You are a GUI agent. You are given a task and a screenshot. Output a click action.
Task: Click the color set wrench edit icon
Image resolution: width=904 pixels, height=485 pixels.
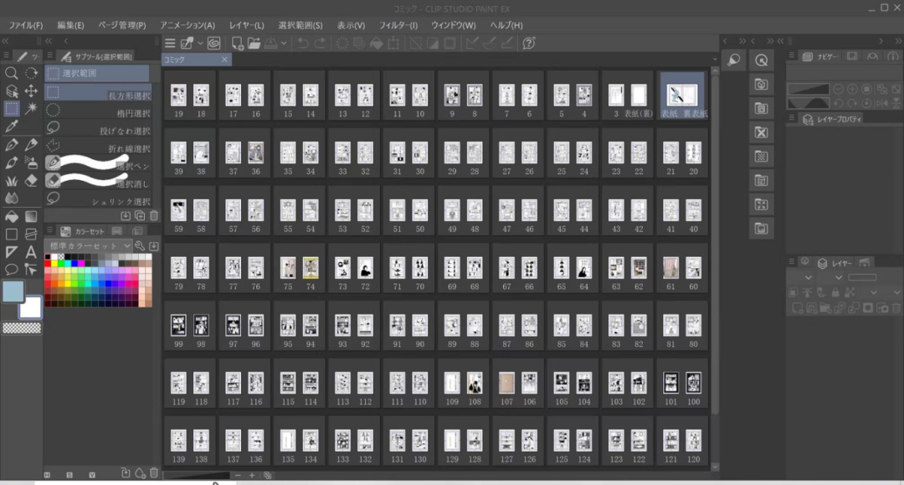(x=140, y=245)
